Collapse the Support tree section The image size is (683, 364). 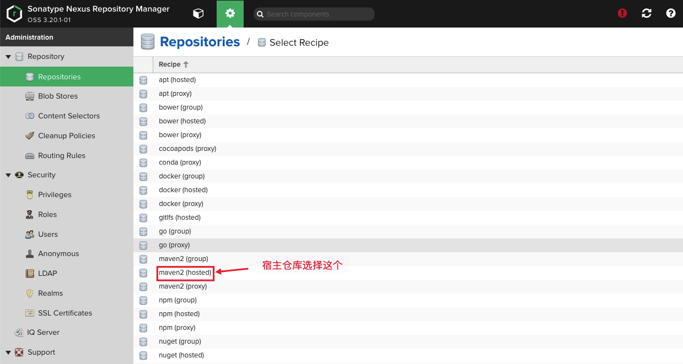pyautogui.click(x=8, y=352)
